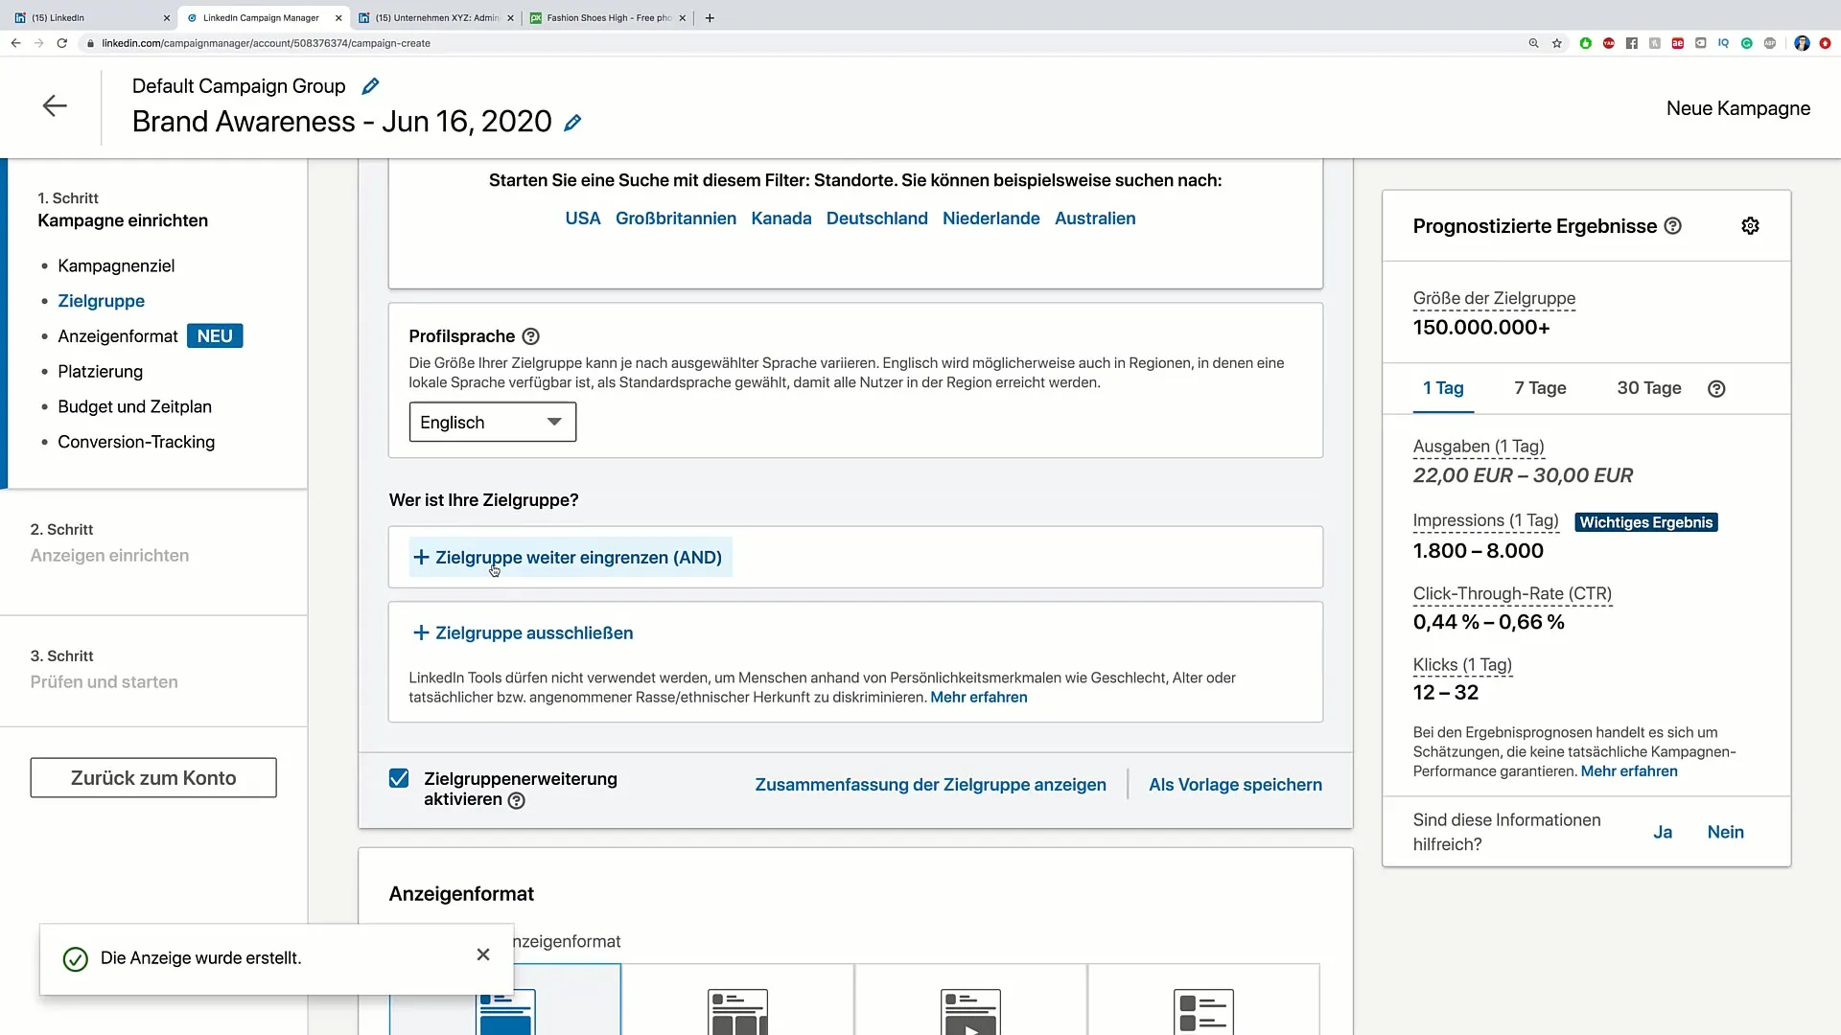Click the browser address bar URL
1841x1035 pixels.
point(266,43)
